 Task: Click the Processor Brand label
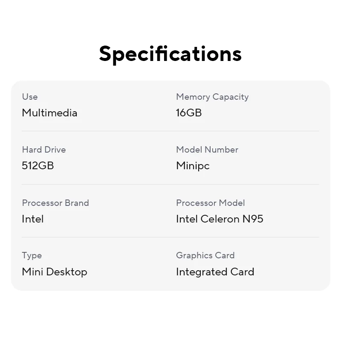point(55,203)
